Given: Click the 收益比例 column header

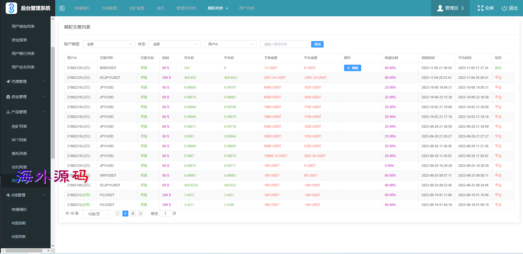Looking at the screenshot, I should click(x=391, y=58).
